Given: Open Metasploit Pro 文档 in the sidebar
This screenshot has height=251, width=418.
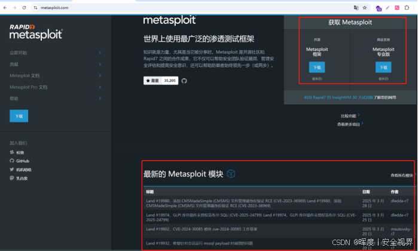Looking at the screenshot, I should click(29, 87).
